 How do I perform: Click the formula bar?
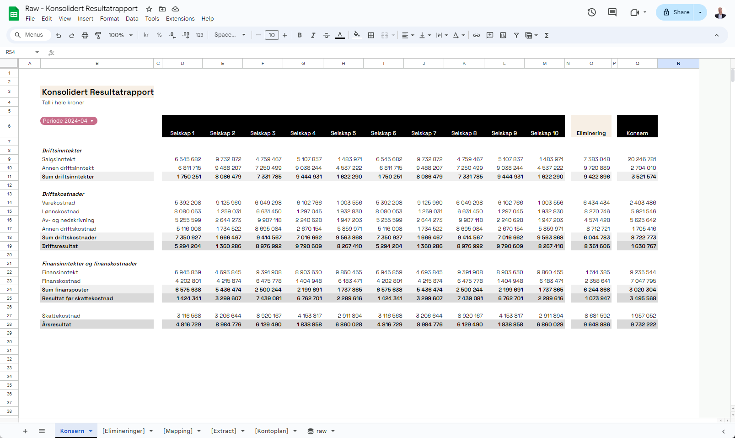coord(393,52)
